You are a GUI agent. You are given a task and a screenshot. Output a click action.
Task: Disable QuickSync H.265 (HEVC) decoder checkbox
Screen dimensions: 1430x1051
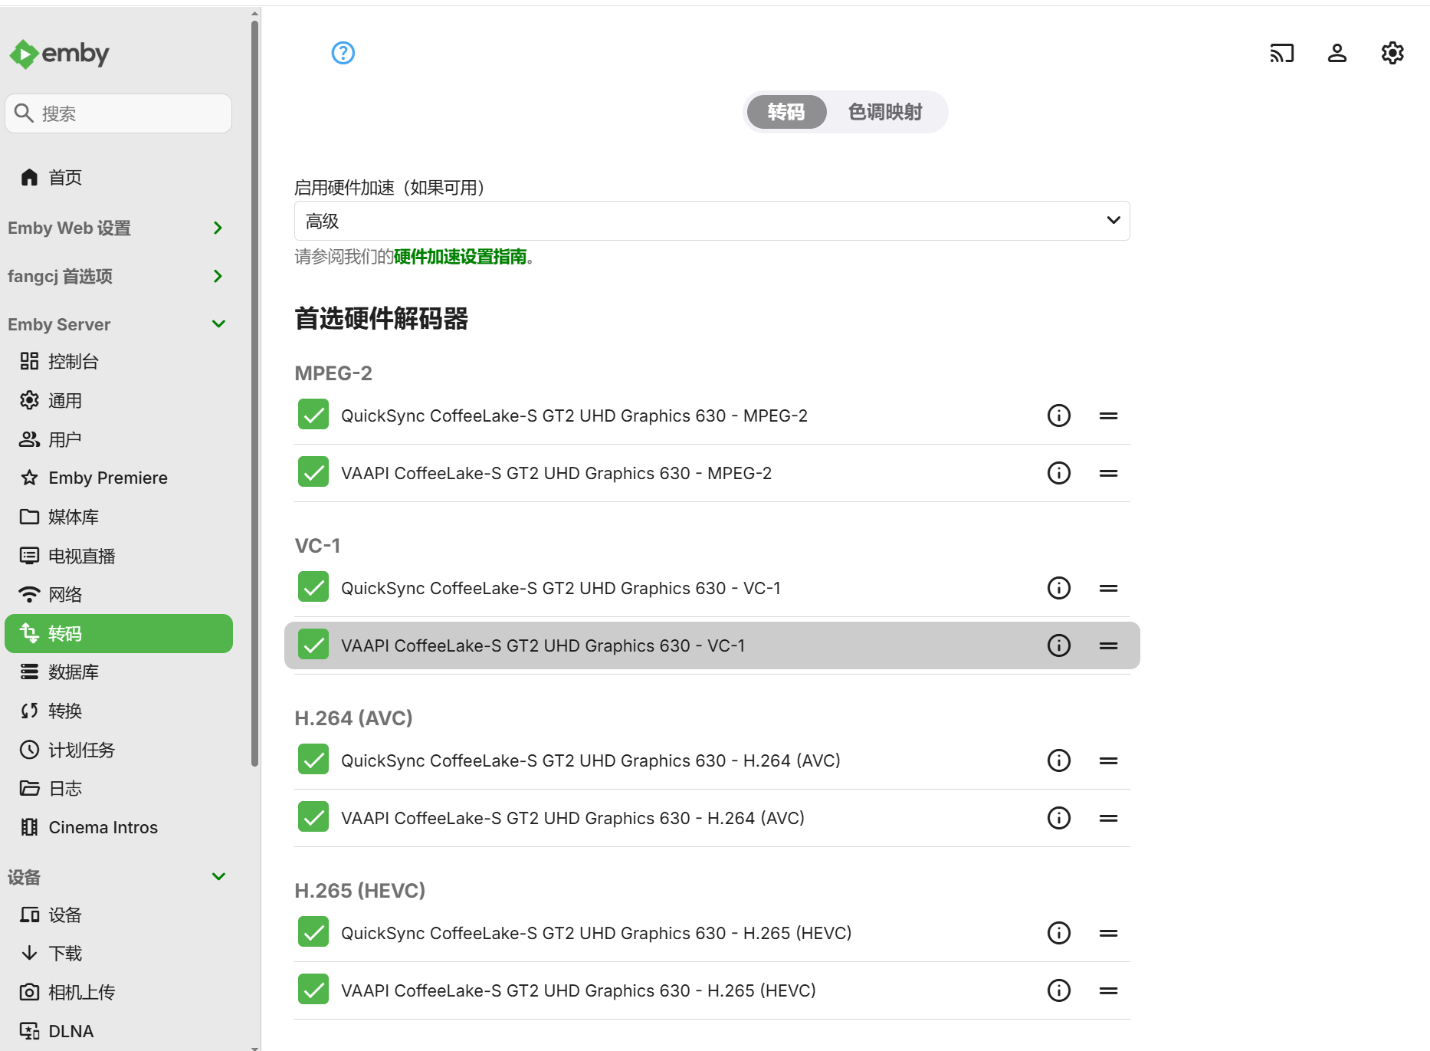pyautogui.click(x=313, y=932)
